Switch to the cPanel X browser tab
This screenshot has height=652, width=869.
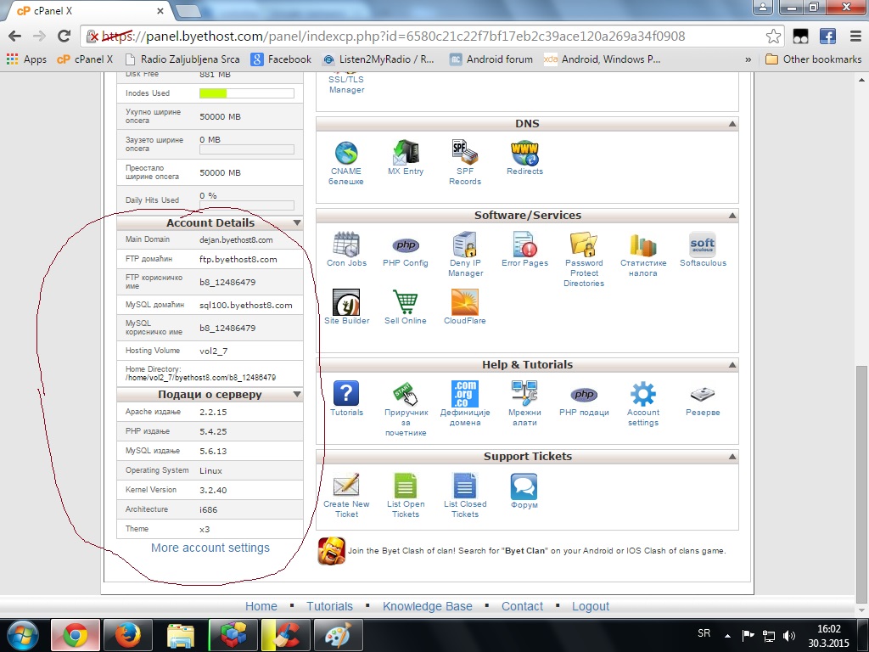(x=88, y=10)
